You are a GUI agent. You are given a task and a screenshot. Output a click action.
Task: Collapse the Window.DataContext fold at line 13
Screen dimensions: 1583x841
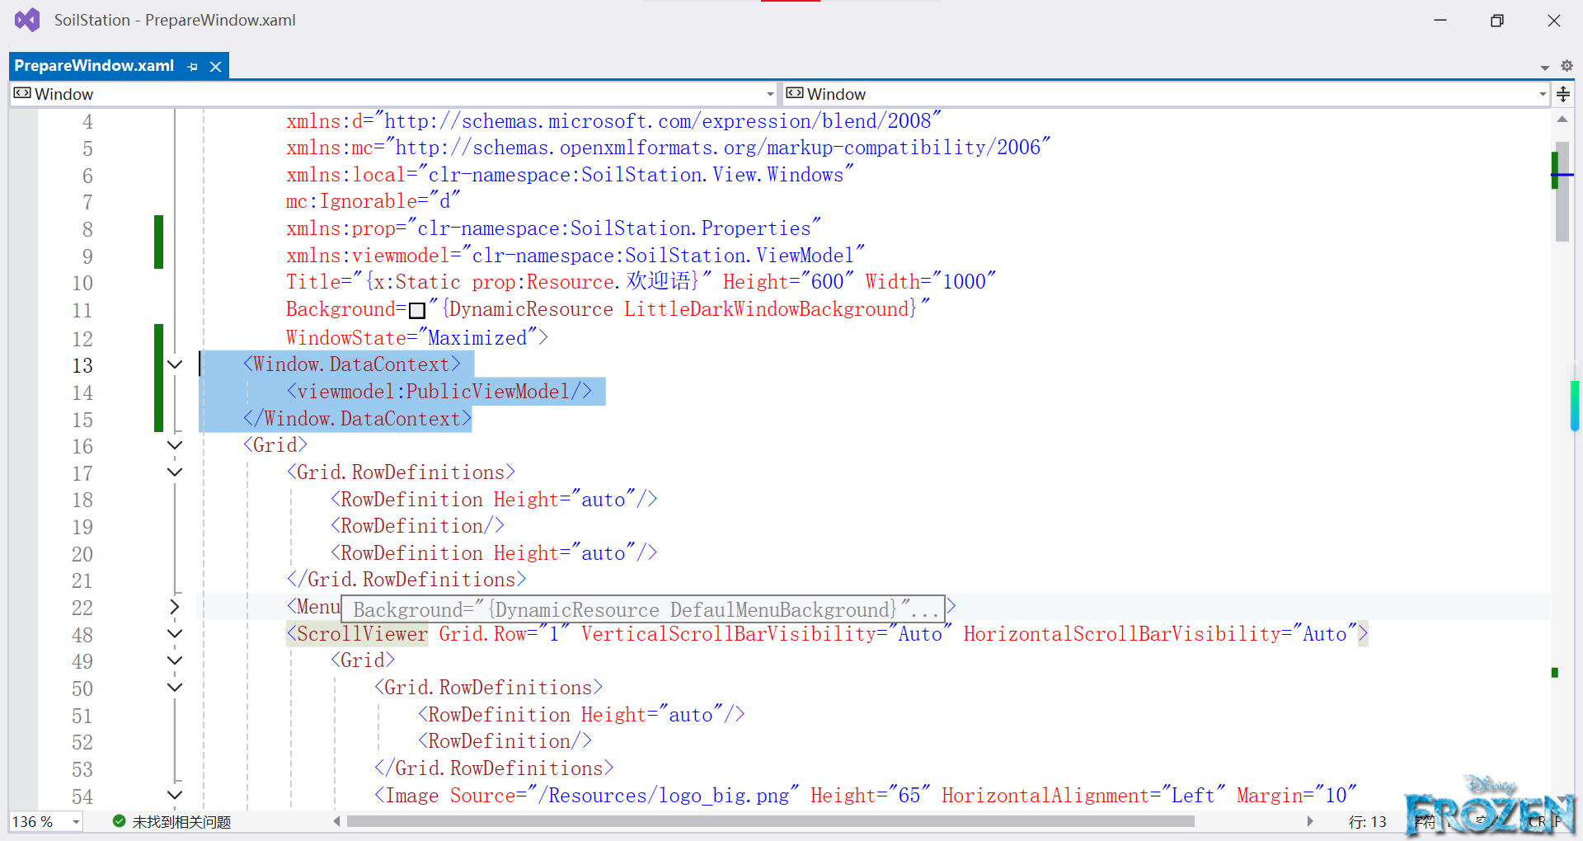coord(174,365)
